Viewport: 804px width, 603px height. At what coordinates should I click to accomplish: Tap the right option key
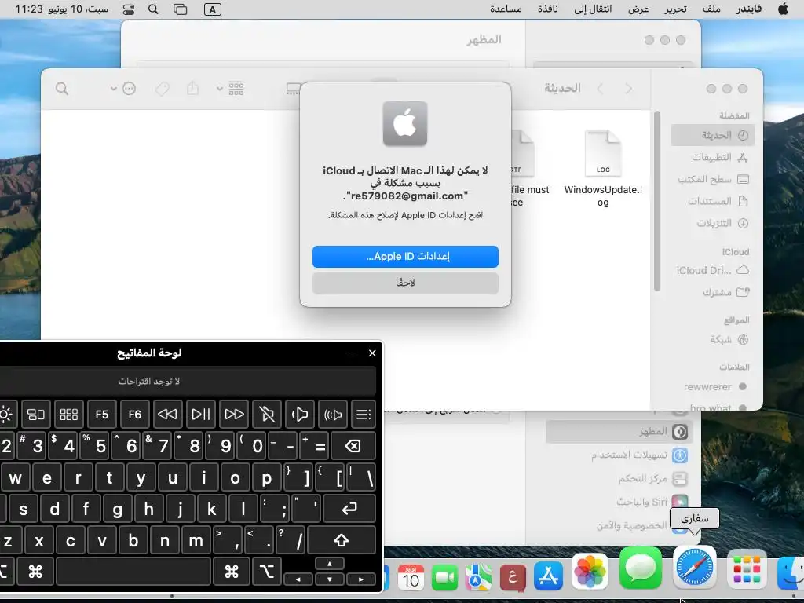(x=267, y=572)
